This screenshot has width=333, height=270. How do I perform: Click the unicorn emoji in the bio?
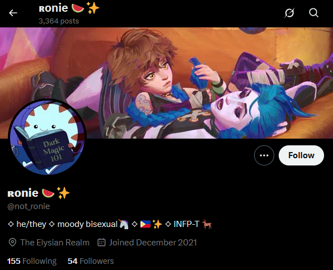point(124,224)
